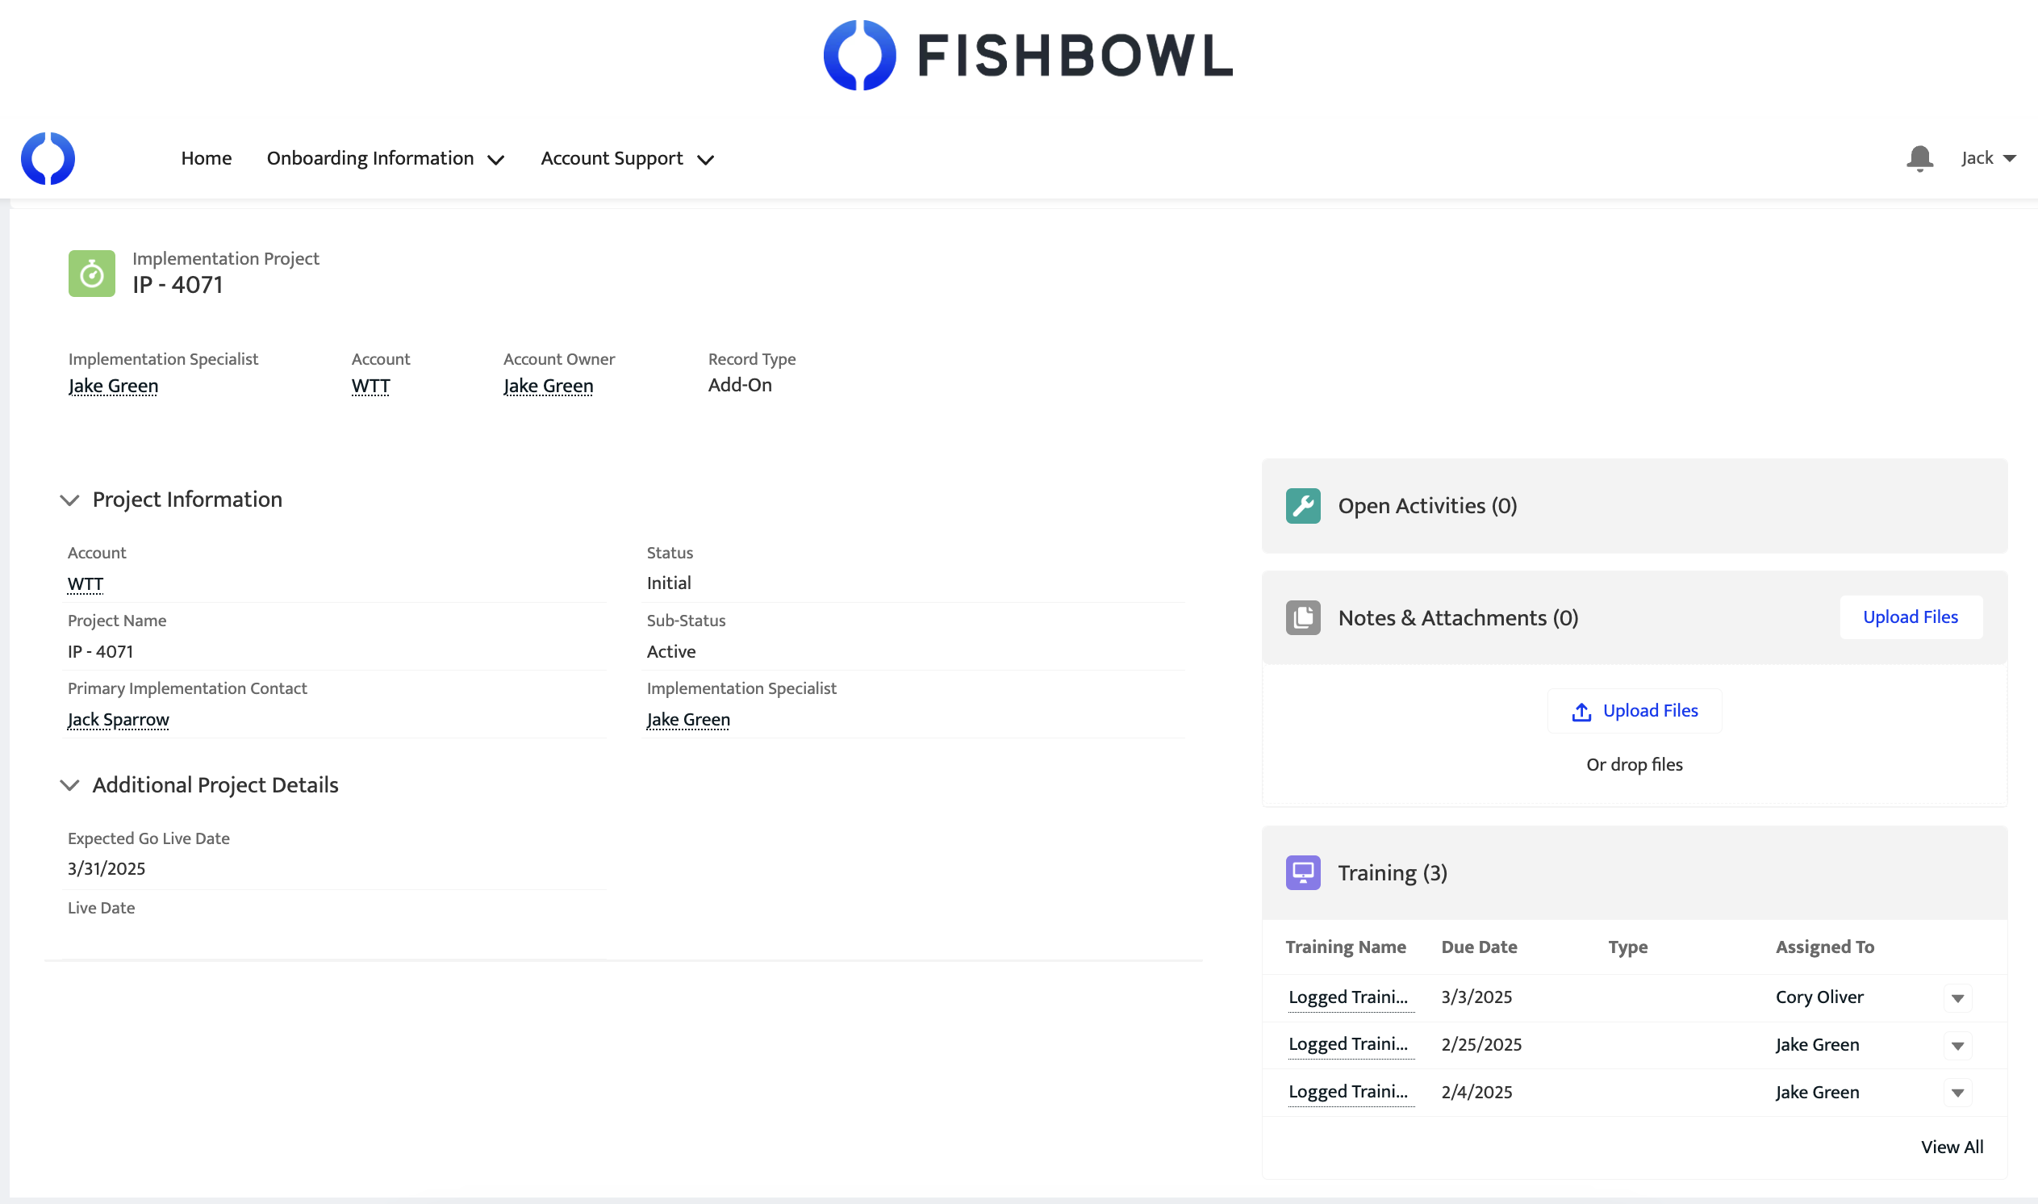Image resolution: width=2038 pixels, height=1204 pixels.
Task: Click the Training monitor icon
Action: point(1302,872)
